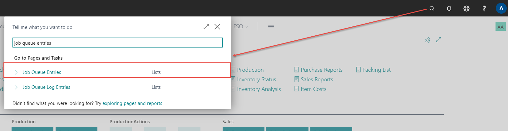Click the search text input field
The image size is (508, 131).
tap(117, 43)
